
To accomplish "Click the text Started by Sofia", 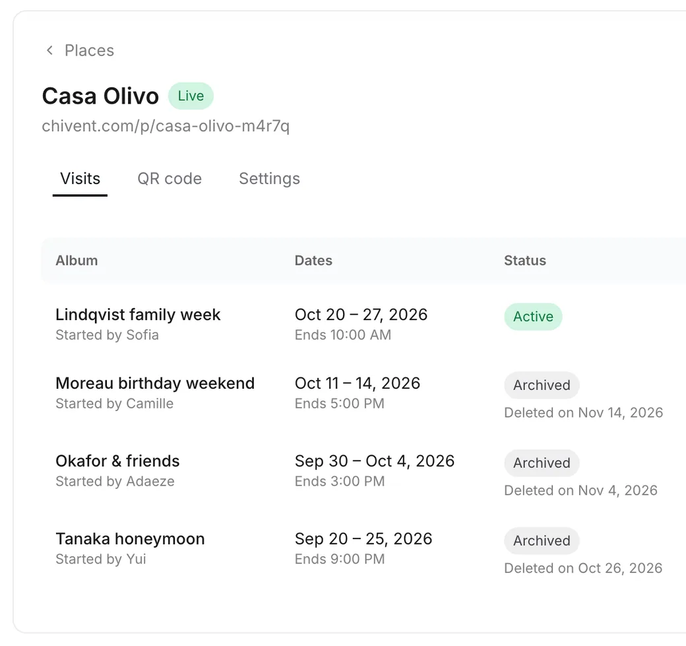I will coord(107,335).
